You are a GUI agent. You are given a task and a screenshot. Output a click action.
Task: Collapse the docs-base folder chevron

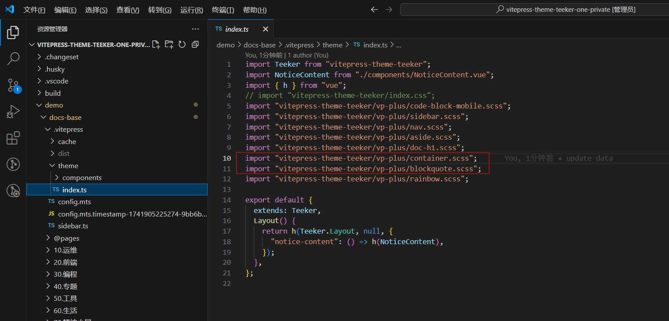pyautogui.click(x=44, y=117)
